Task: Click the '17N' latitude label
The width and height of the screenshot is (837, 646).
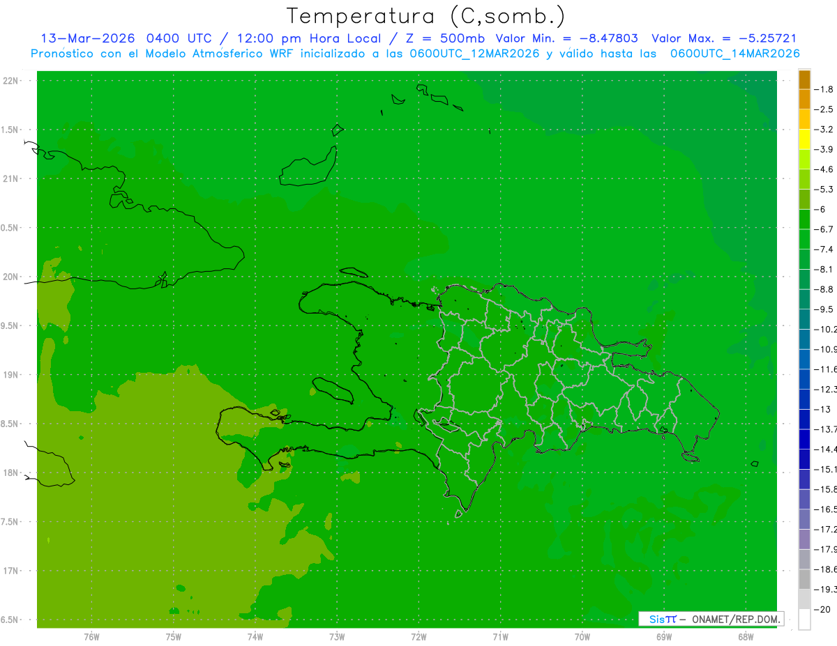Action: (x=12, y=571)
